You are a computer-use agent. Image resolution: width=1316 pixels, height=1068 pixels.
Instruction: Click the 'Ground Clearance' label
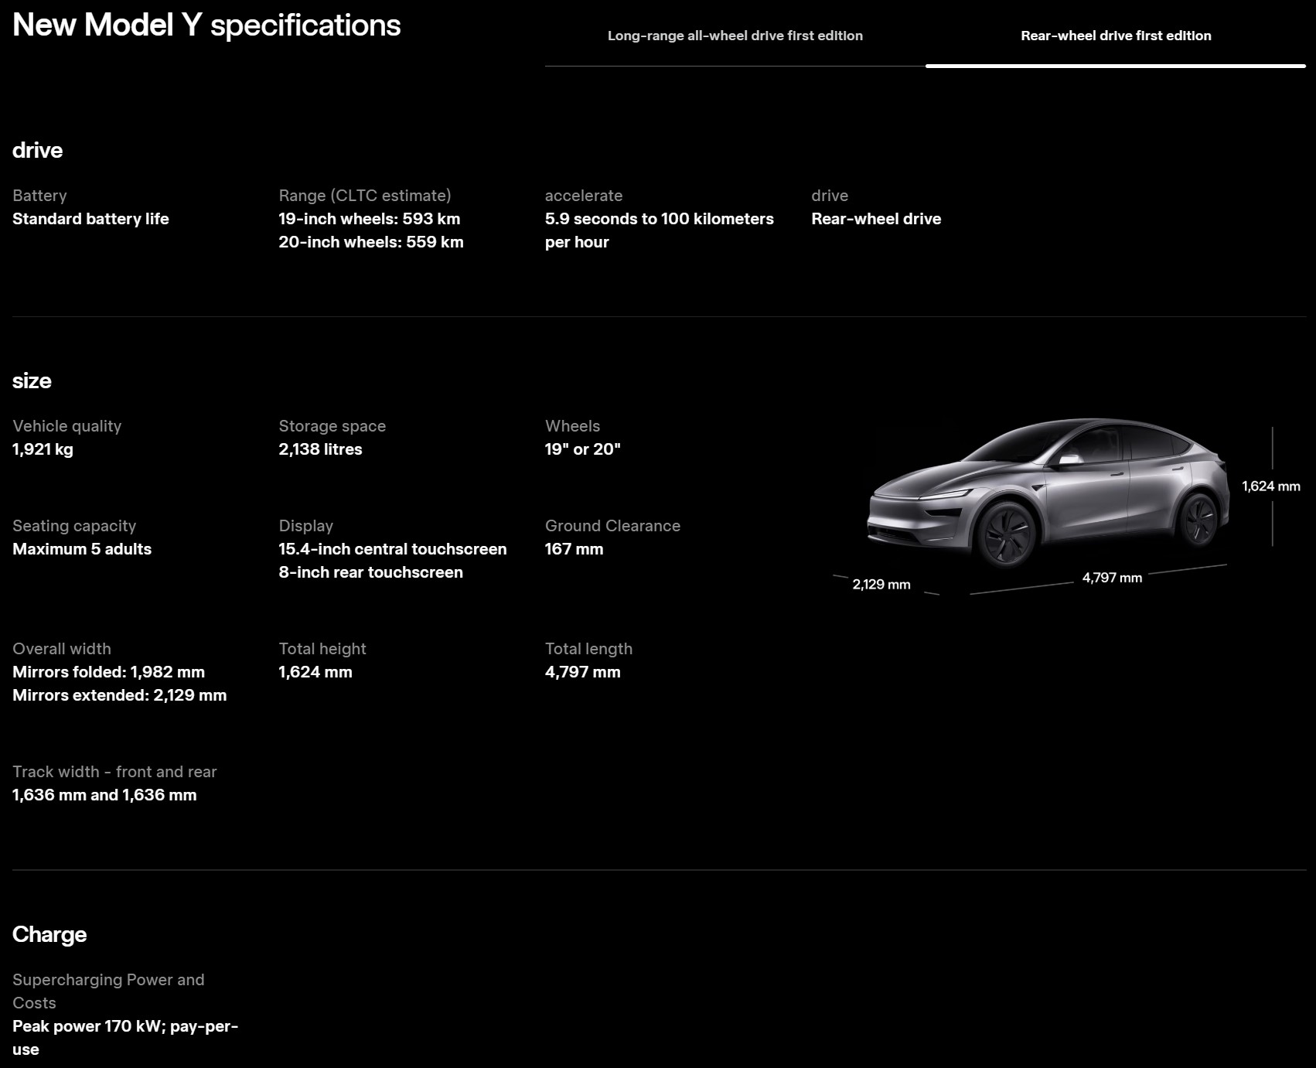(x=612, y=526)
